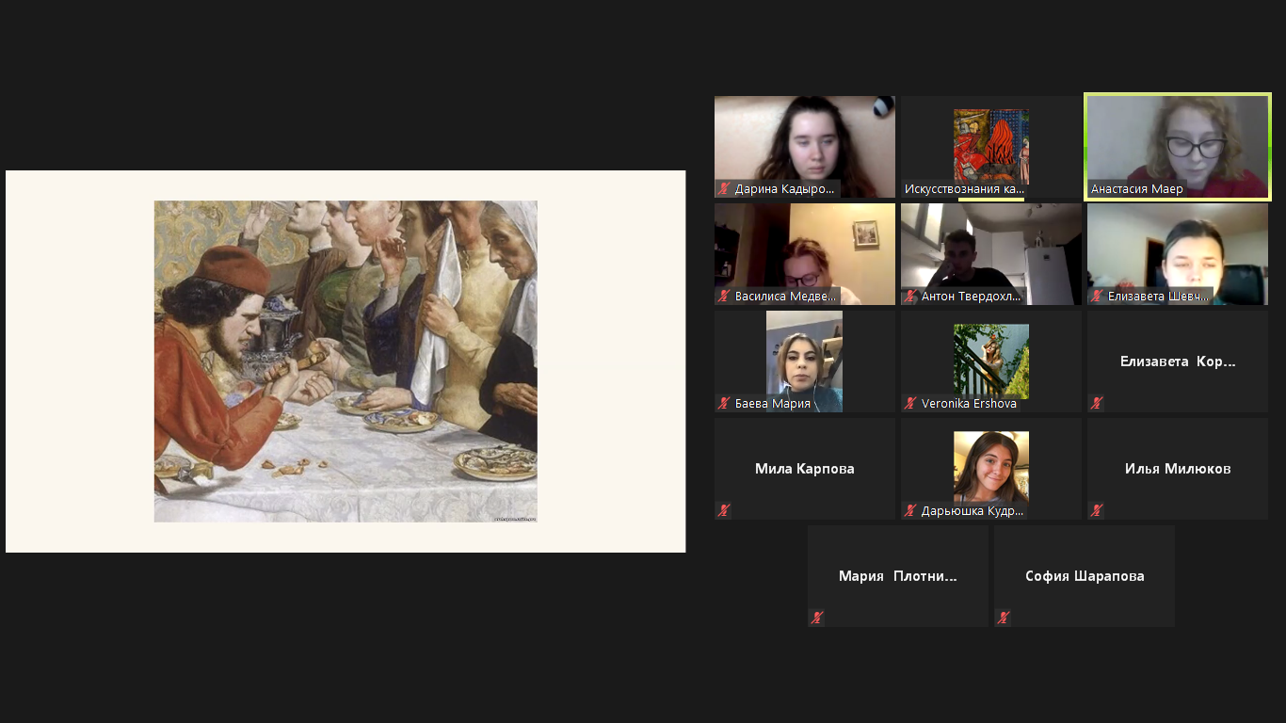Select Дарина Кадырова video tile

point(805,147)
